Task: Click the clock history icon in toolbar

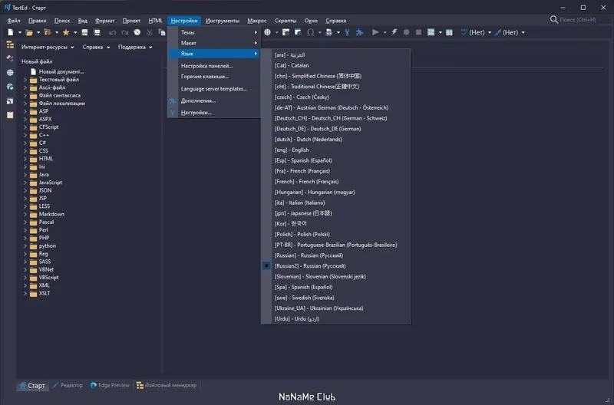Action: click(137, 32)
